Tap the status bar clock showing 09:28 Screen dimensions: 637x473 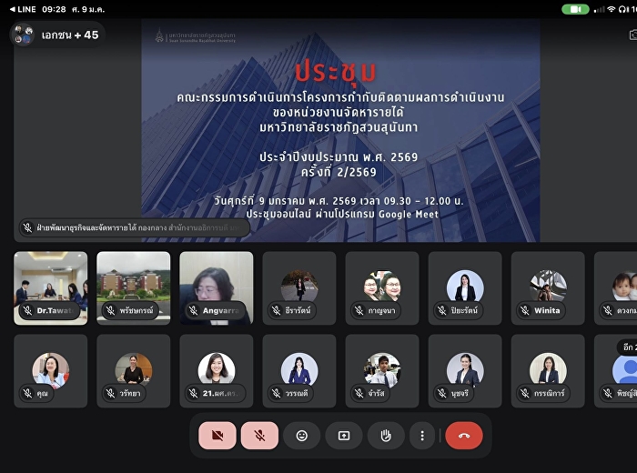[54, 9]
